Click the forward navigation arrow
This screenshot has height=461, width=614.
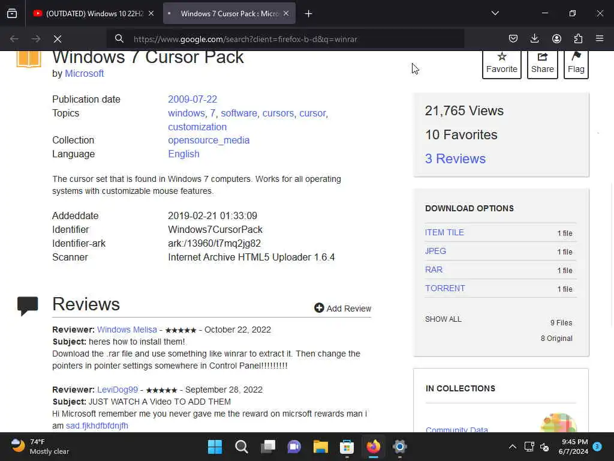[x=35, y=39]
